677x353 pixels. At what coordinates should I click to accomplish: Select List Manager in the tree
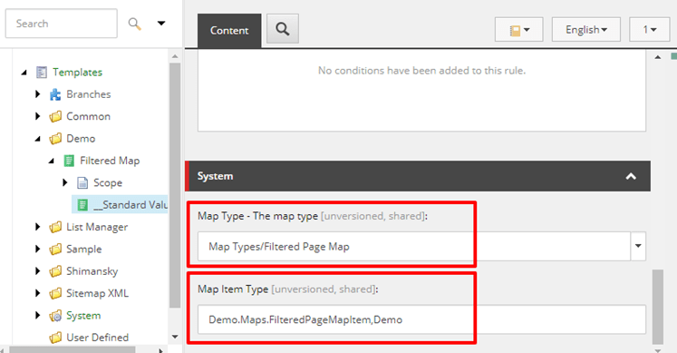click(x=97, y=227)
